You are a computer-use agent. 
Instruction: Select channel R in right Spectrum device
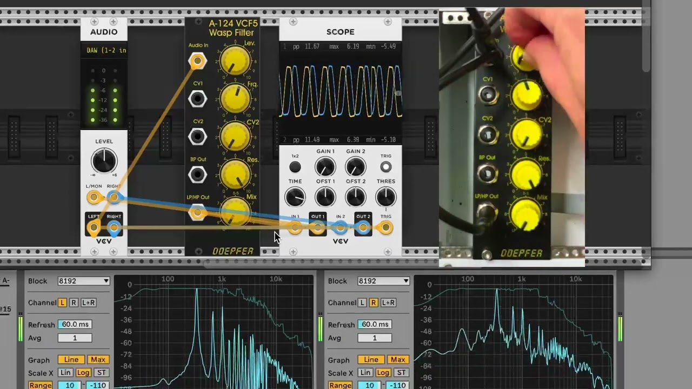(x=373, y=303)
